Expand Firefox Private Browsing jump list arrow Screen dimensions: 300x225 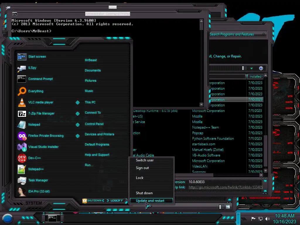pyautogui.click(x=77, y=136)
